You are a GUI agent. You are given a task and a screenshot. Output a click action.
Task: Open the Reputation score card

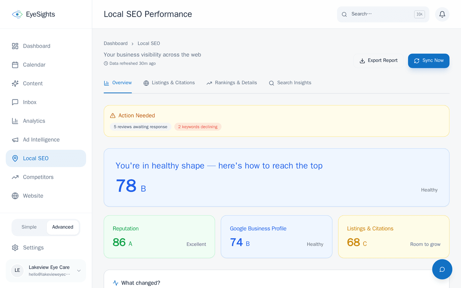pos(160,237)
